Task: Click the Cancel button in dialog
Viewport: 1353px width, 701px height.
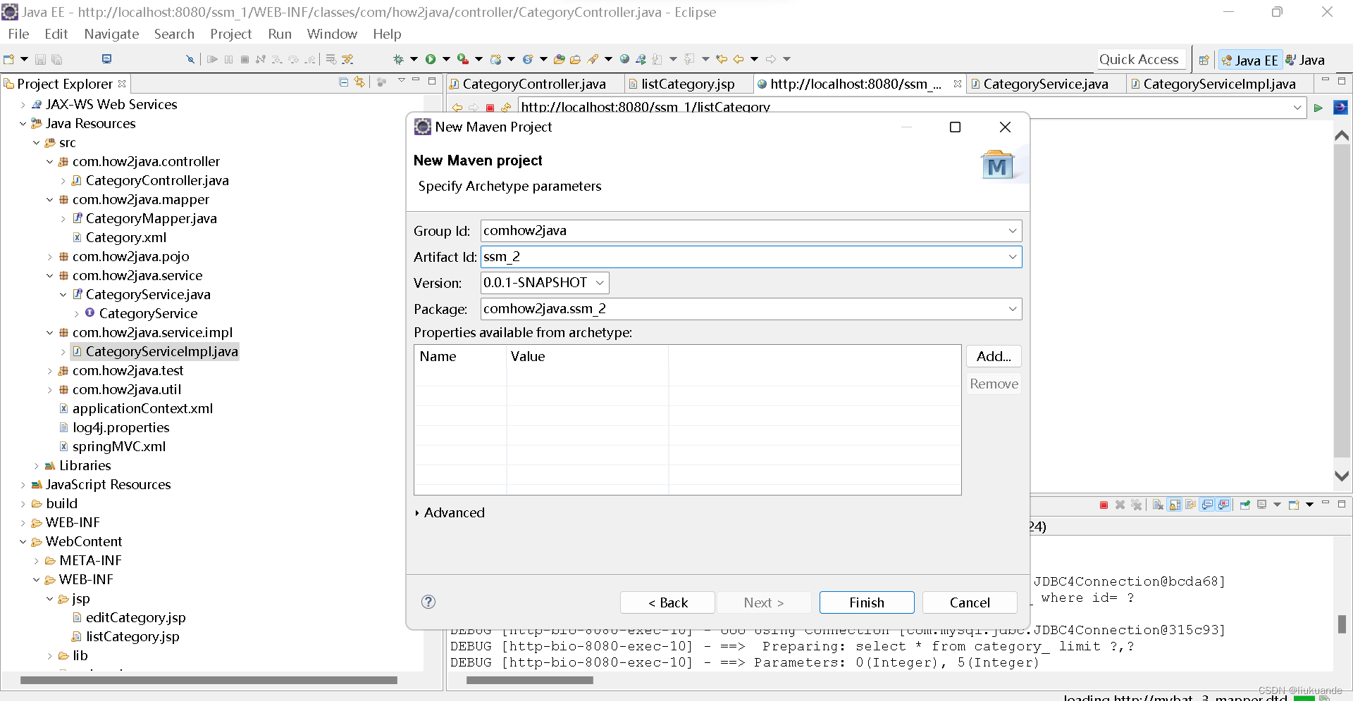Action: coord(970,602)
